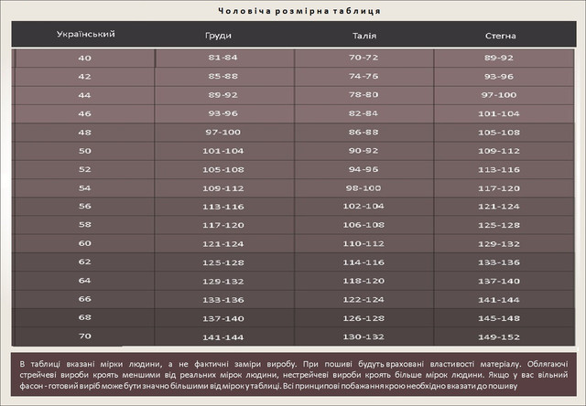Select Груди value "105-108" for size 52
The width and height of the screenshot is (586, 406).
click(223, 169)
